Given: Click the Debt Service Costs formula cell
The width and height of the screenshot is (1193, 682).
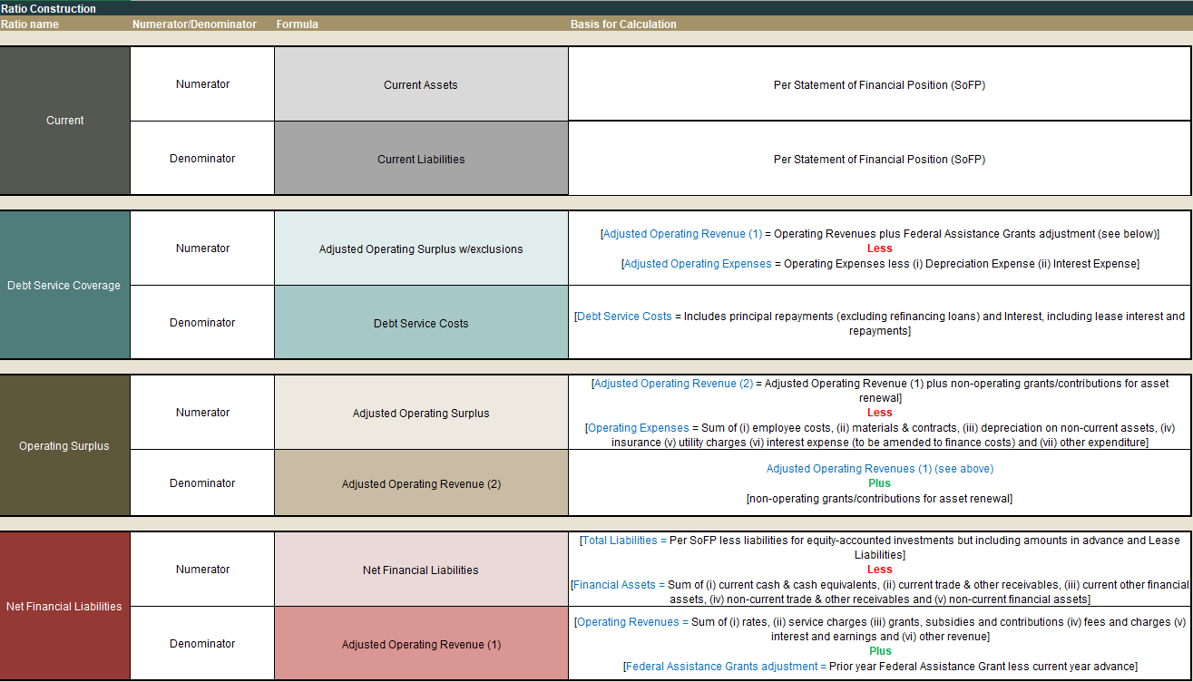Looking at the screenshot, I should point(421,323).
